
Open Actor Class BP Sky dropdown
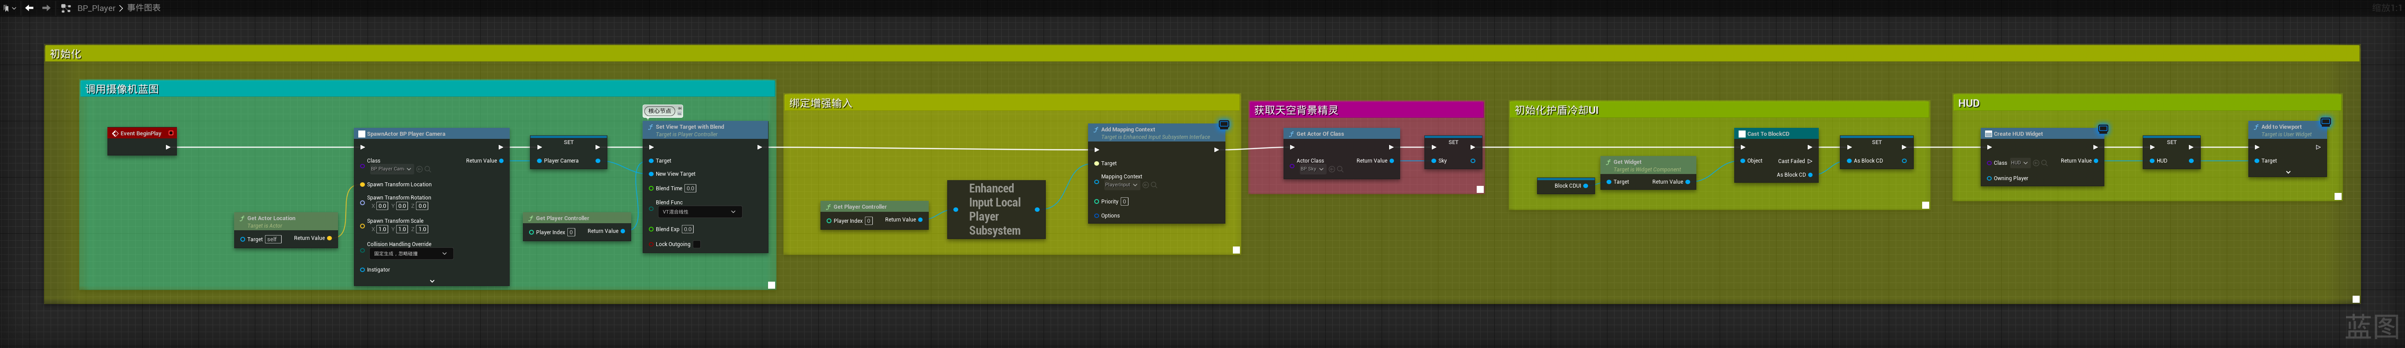click(x=1313, y=169)
